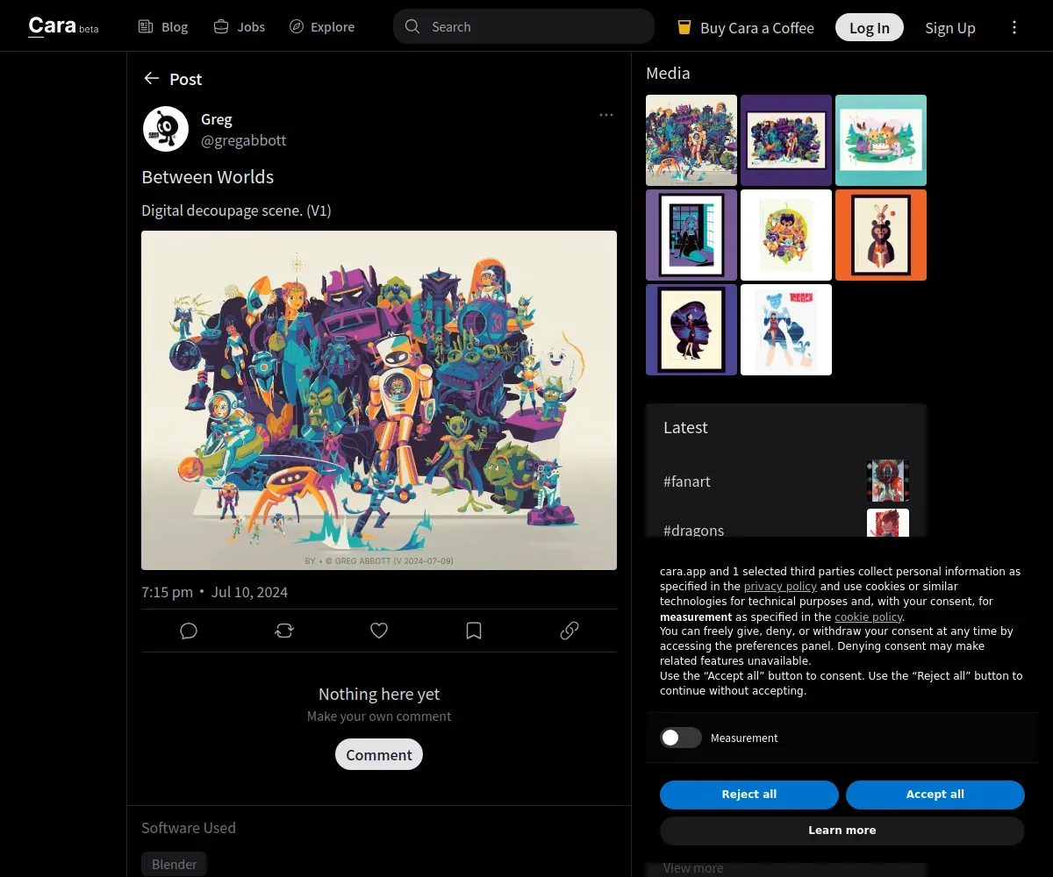Click the Cara beta logo
This screenshot has height=877, width=1053.
[x=63, y=26]
